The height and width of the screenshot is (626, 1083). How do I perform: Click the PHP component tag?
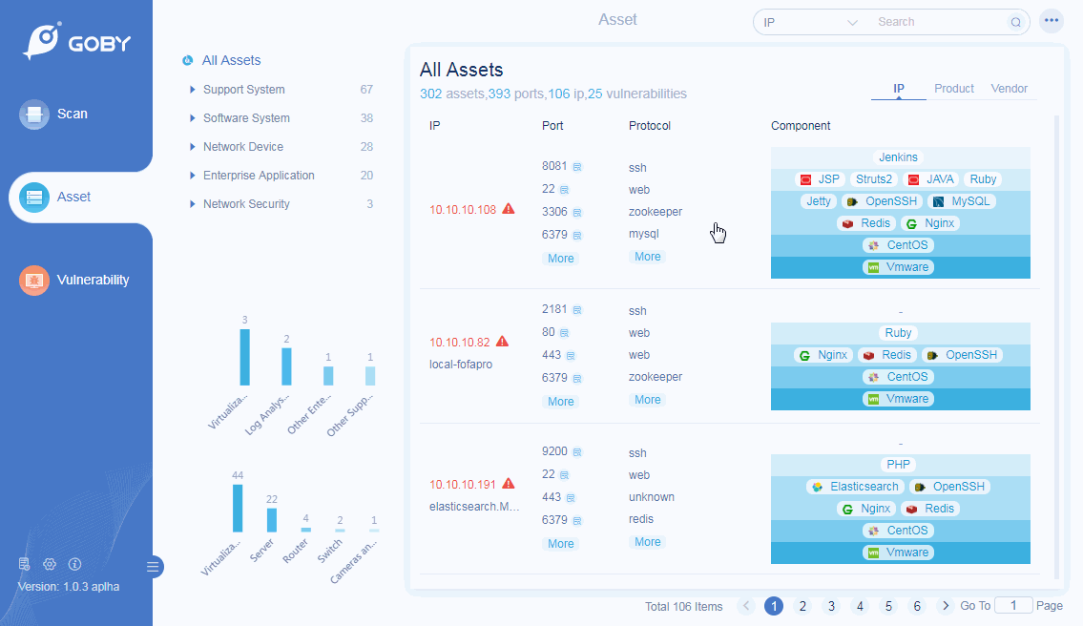pos(899,465)
